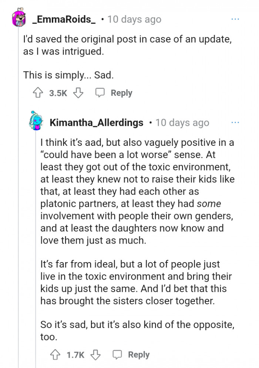This screenshot has height=368, width=259.
Task: Click the timestamp on the _EmmaRoids_ comment
Action: (134, 19)
